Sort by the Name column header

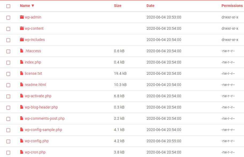point(25,6)
